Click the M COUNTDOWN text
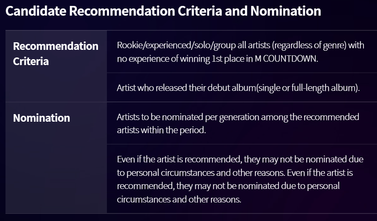Screen dimensions: 377x221 click(x=287, y=59)
